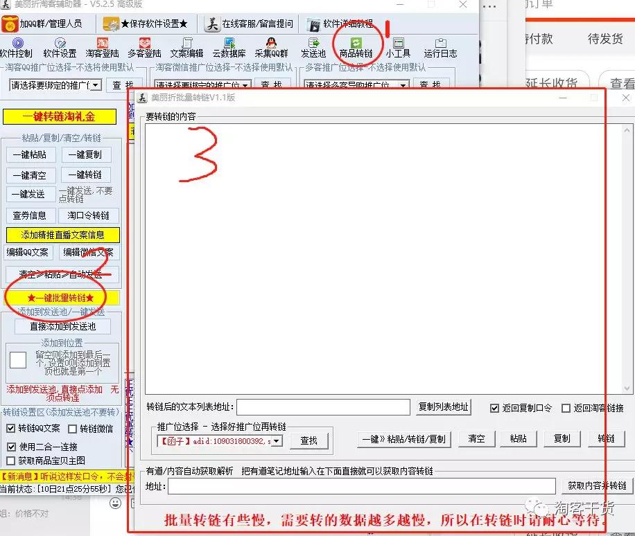635x536 pixels.
Task: Open 软件控制 toolbar icon
Action: click(x=16, y=48)
